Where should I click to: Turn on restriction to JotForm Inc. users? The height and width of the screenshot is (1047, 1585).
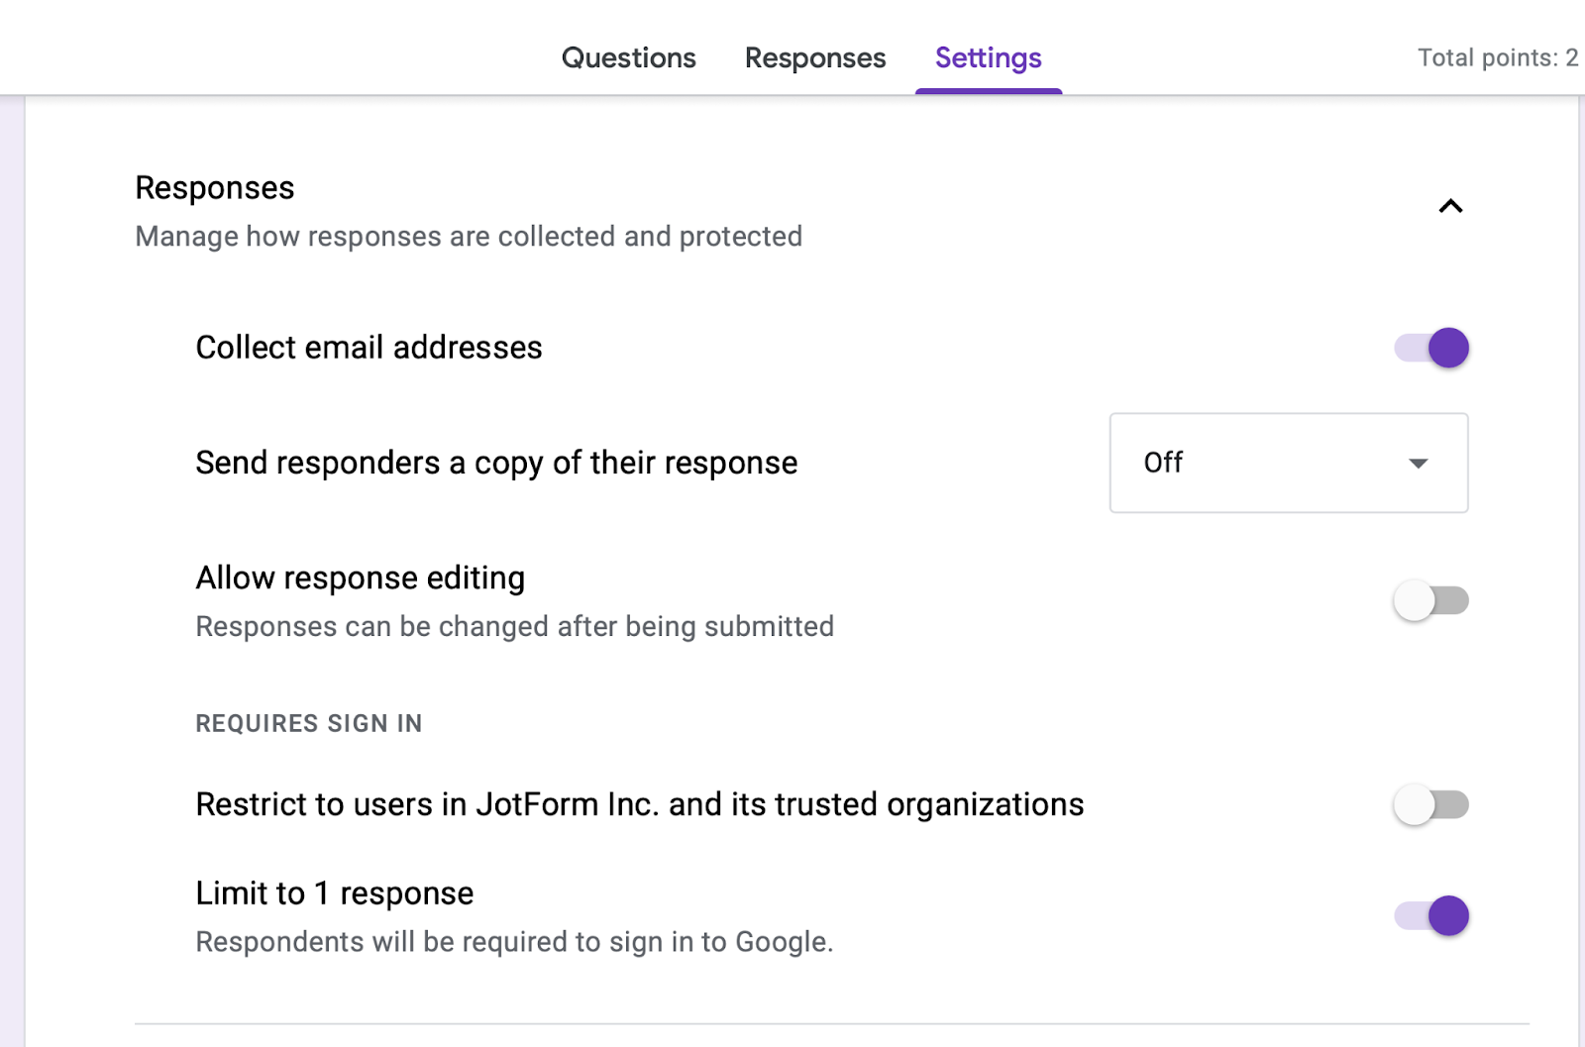click(x=1429, y=804)
